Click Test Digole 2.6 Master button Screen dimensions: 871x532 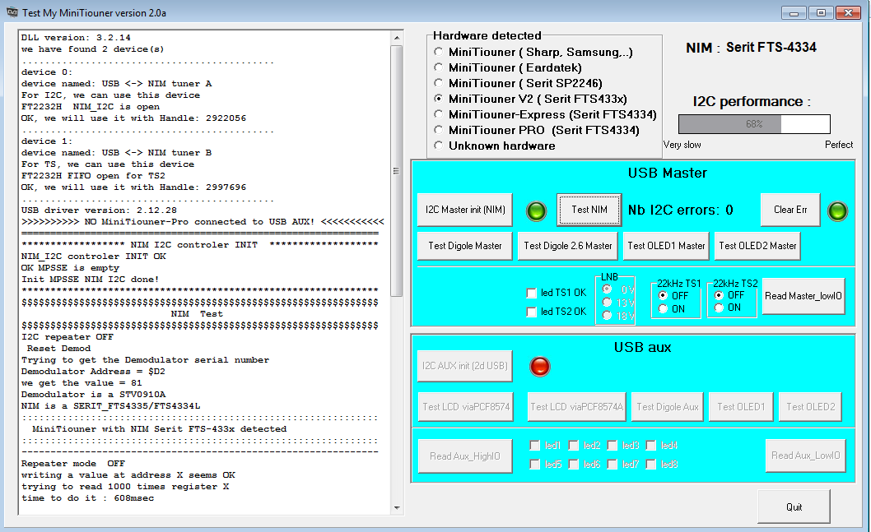568,246
